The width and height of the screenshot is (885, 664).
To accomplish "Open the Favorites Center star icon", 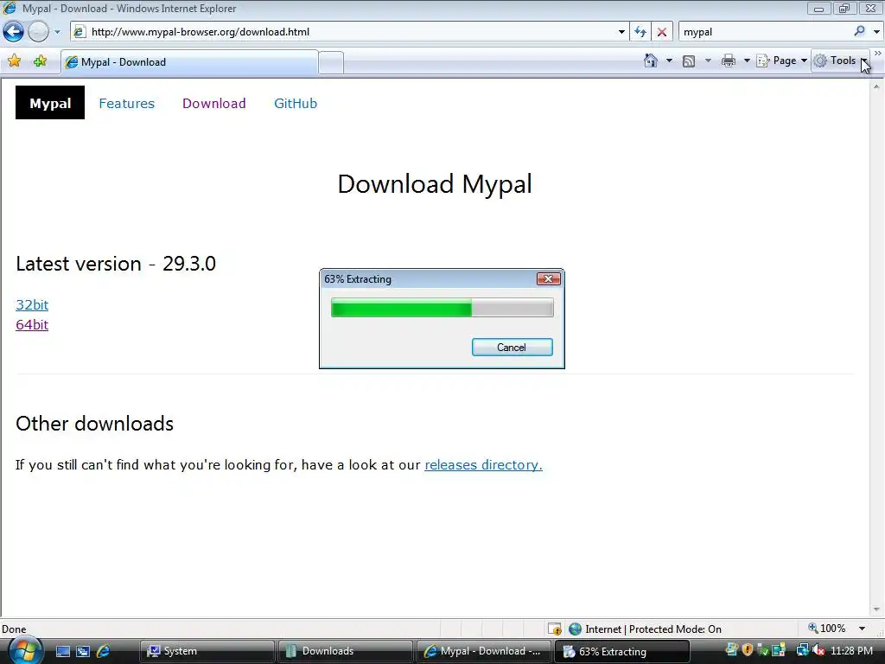I will coord(14,61).
